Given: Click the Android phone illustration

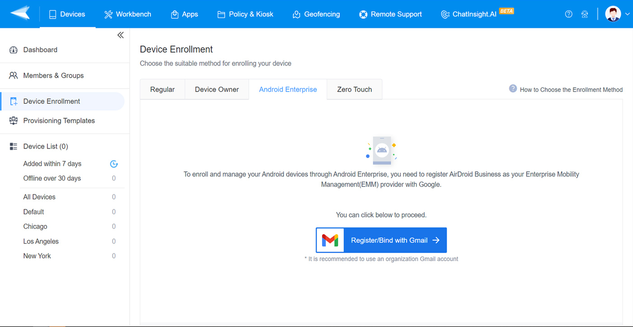Looking at the screenshot, I should click(x=381, y=151).
